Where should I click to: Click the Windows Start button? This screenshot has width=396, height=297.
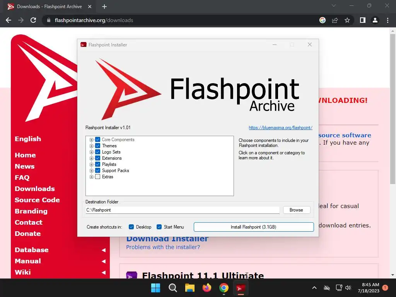(x=155, y=288)
